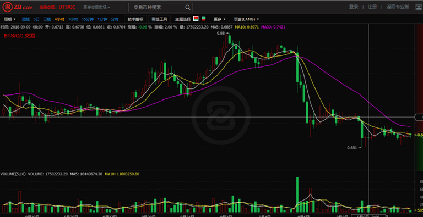Image resolution: width=423 pixels, height=217 pixels.
Task: Select the 分时 time-share view
Action: pyautogui.click(x=115, y=19)
